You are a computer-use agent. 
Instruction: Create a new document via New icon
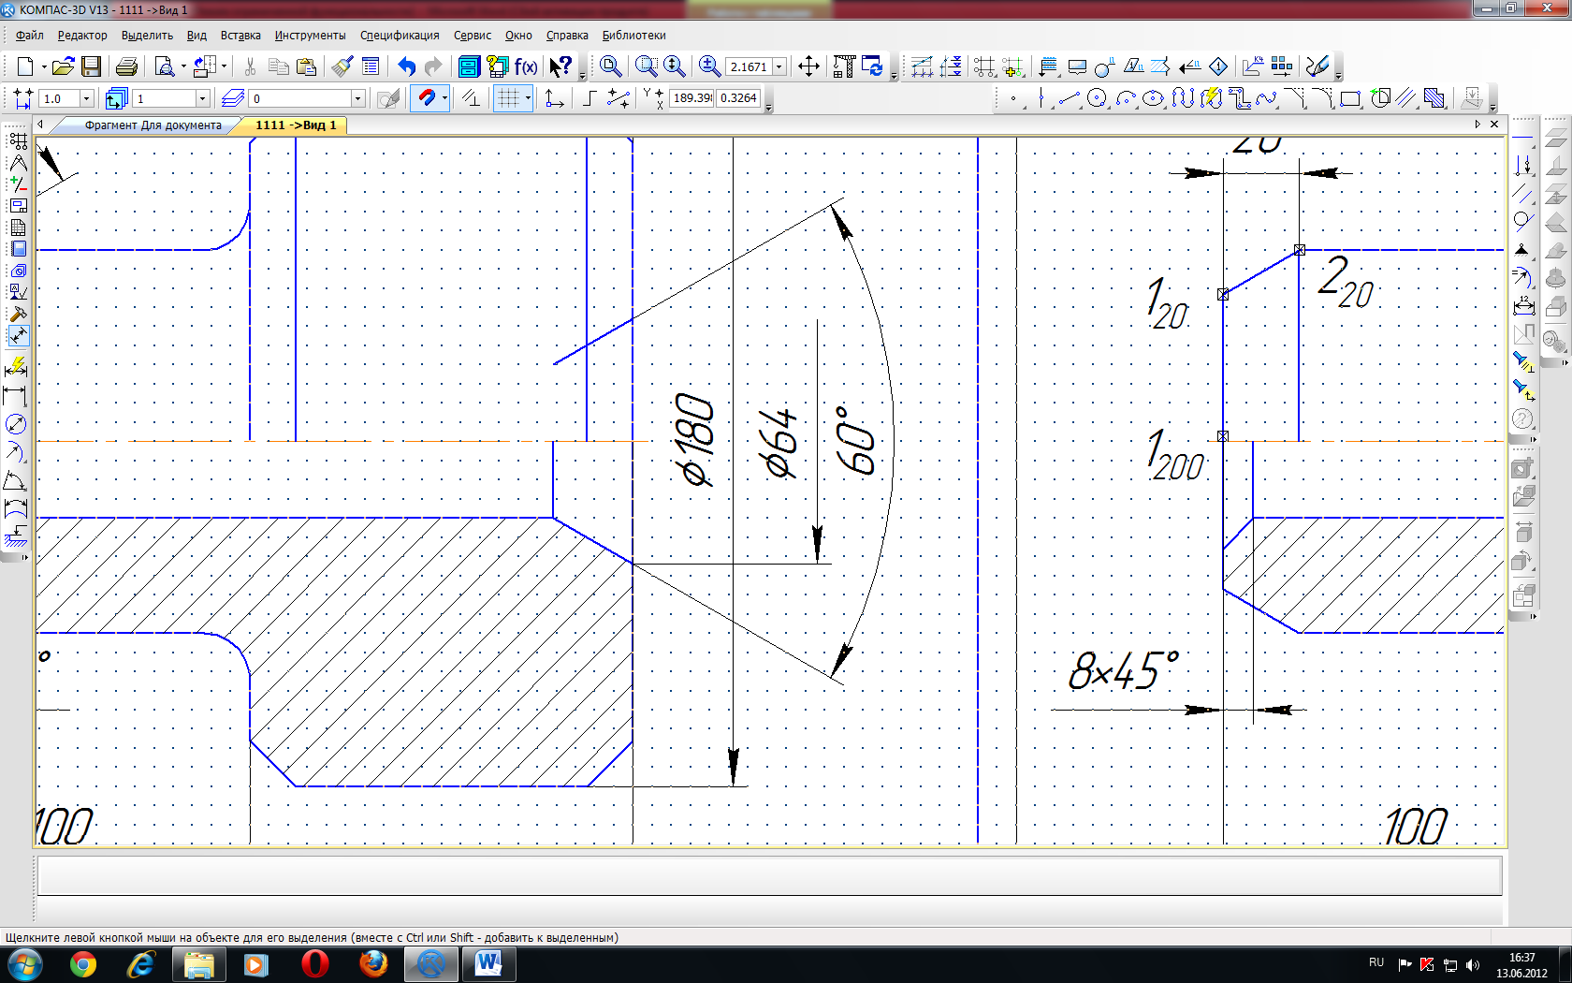tap(25, 66)
